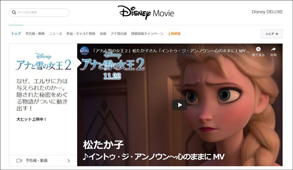Click the site search input field
The height and width of the screenshot is (170, 293).
click(x=39, y=13)
